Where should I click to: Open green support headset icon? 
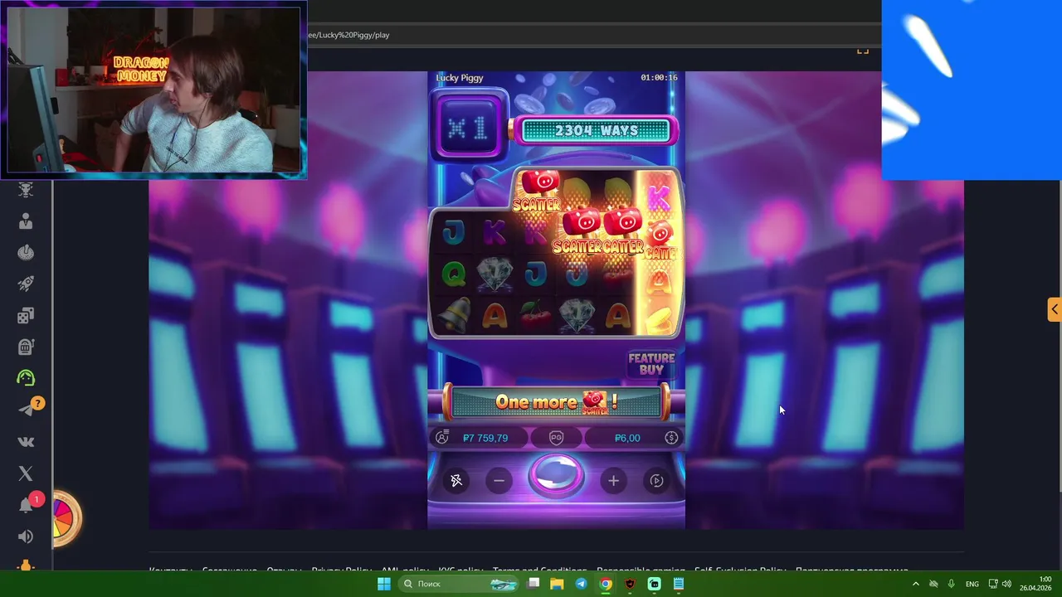(x=26, y=378)
